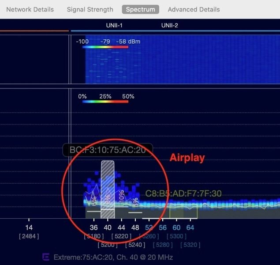Select channel 36 on the axis

pos(94,227)
